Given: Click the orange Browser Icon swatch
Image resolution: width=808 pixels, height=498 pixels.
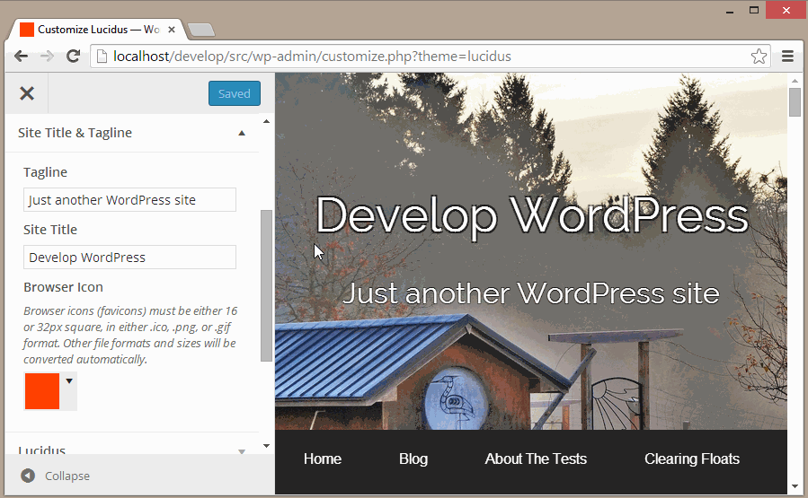Looking at the screenshot, I should click(42, 392).
